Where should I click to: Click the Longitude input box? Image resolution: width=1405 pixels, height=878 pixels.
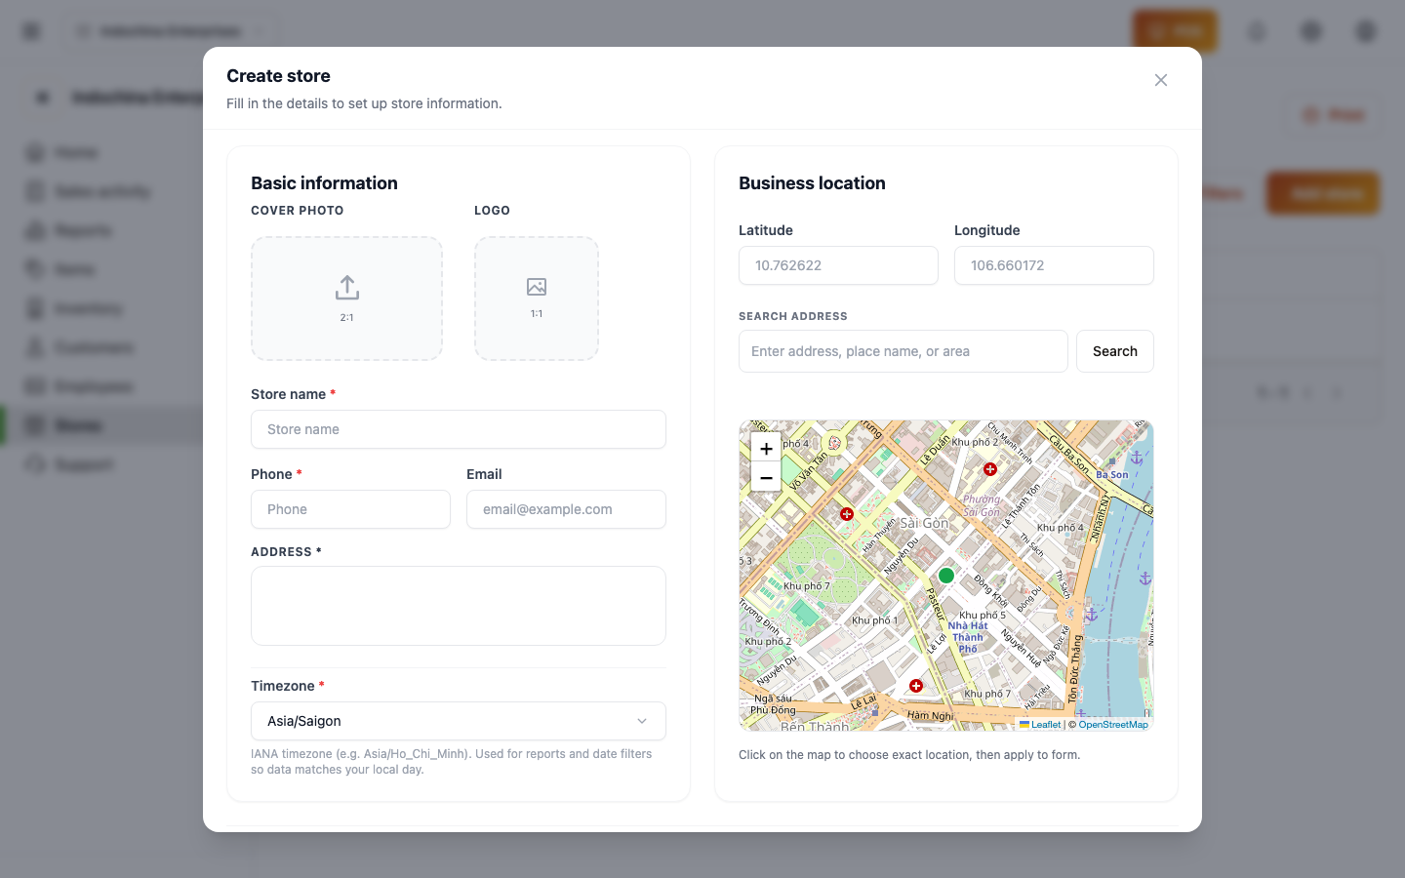(1054, 265)
